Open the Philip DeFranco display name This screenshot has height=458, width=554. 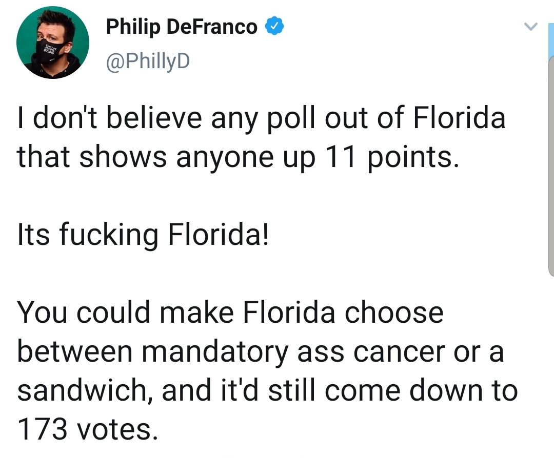tap(182, 27)
